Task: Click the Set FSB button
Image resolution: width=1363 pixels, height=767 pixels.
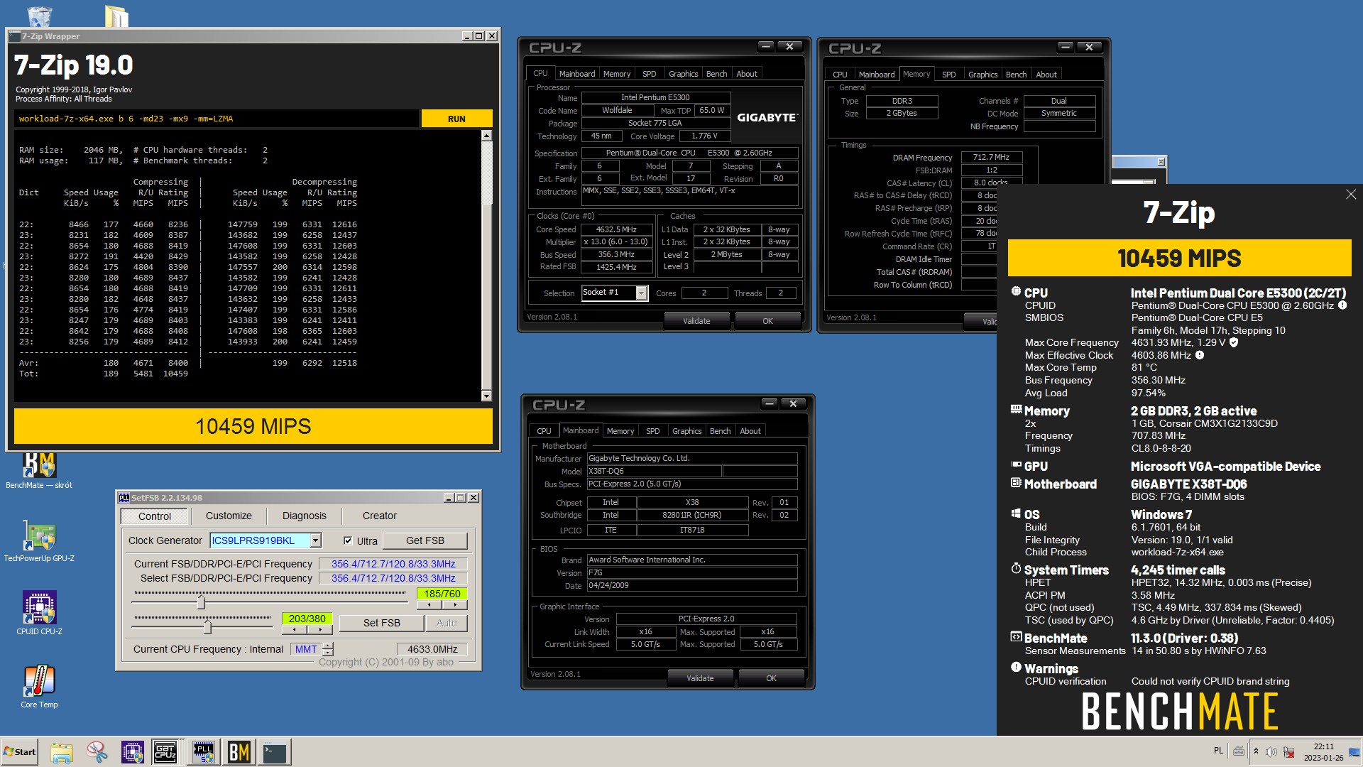Action: point(381,623)
